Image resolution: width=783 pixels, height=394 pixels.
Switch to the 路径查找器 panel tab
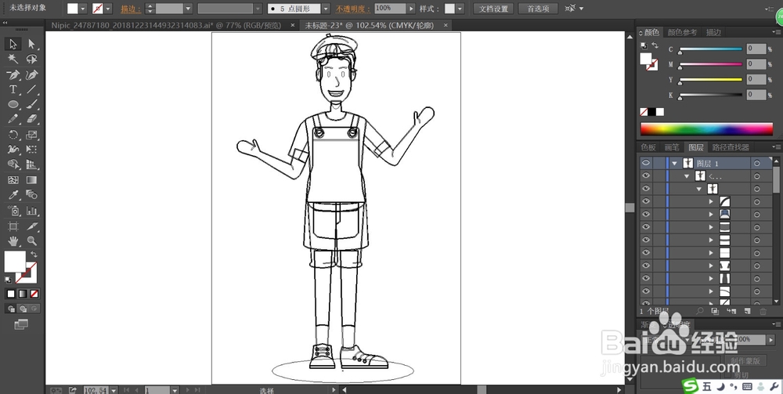pos(731,147)
